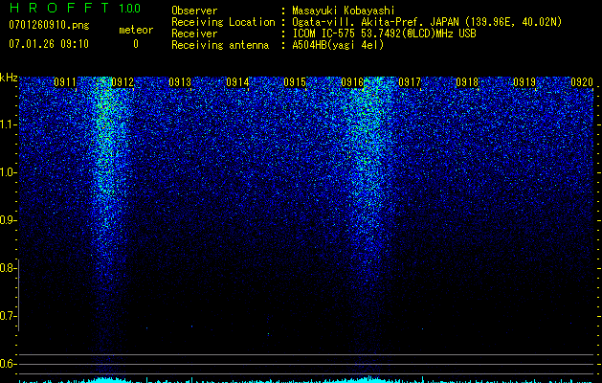Select the version number 1.0.0
The width and height of the screenshot is (602, 383).
click(x=130, y=8)
